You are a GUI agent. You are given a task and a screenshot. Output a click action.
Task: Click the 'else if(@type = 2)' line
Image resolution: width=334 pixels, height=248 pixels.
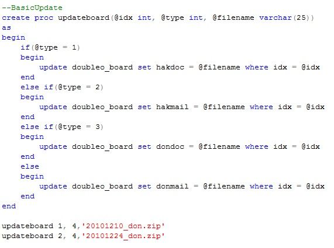[x=62, y=87]
